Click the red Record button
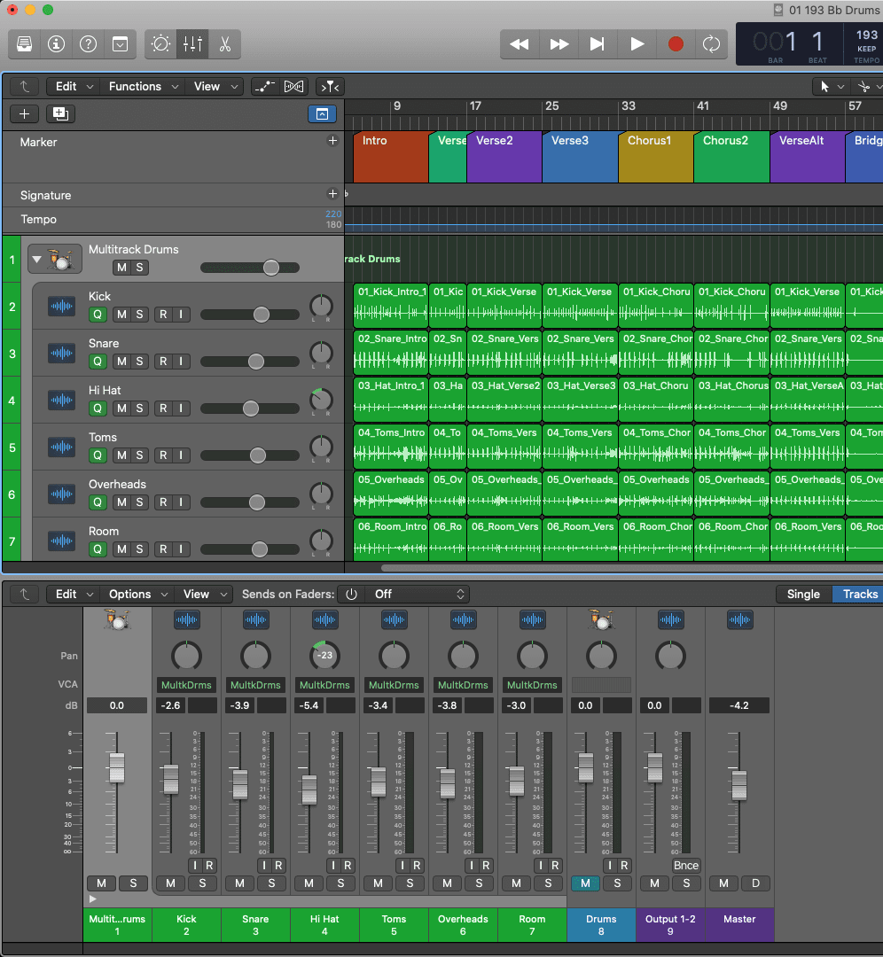The image size is (883, 957). pyautogui.click(x=676, y=43)
